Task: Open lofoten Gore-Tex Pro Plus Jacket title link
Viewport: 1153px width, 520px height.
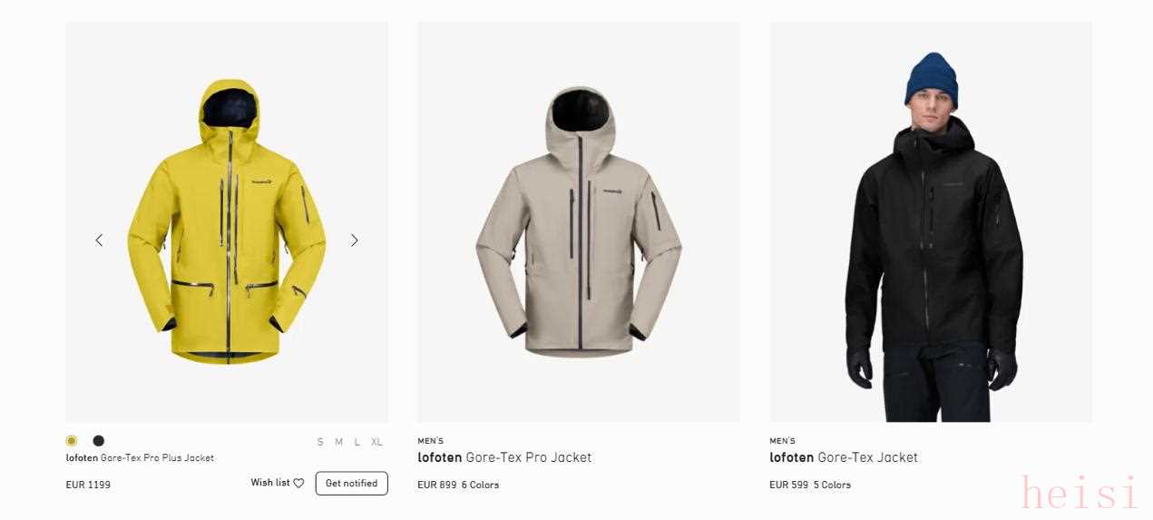Action: [x=140, y=458]
